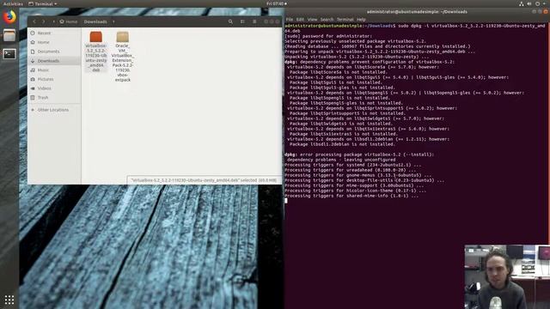Expand the path arrow after Downloads
Viewport: 550px width, 309px height.
coord(113,21)
